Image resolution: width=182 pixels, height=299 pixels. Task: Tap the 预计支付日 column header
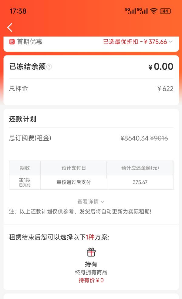[x=73, y=168]
